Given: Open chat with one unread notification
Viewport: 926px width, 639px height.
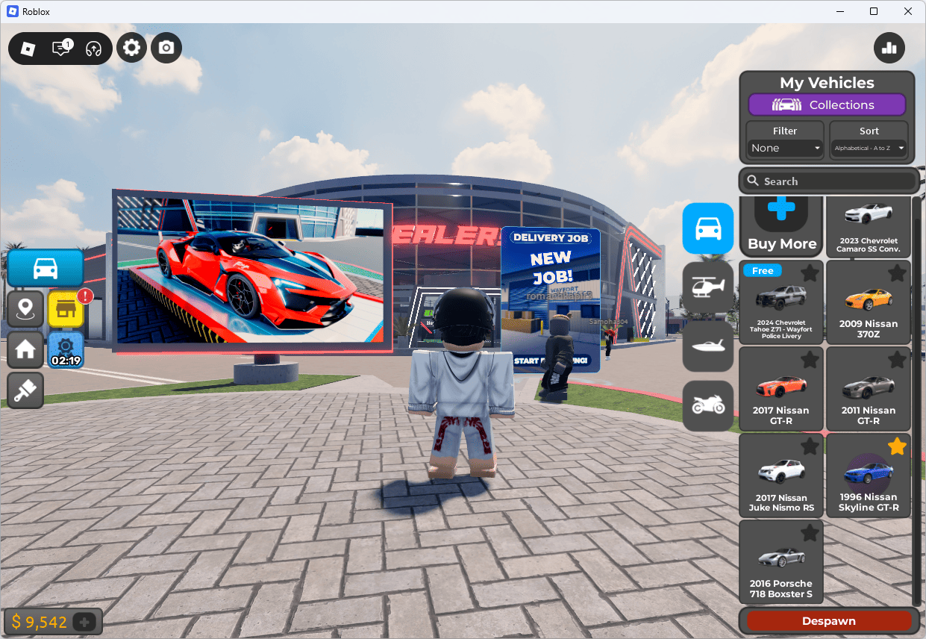Looking at the screenshot, I should (x=61, y=49).
